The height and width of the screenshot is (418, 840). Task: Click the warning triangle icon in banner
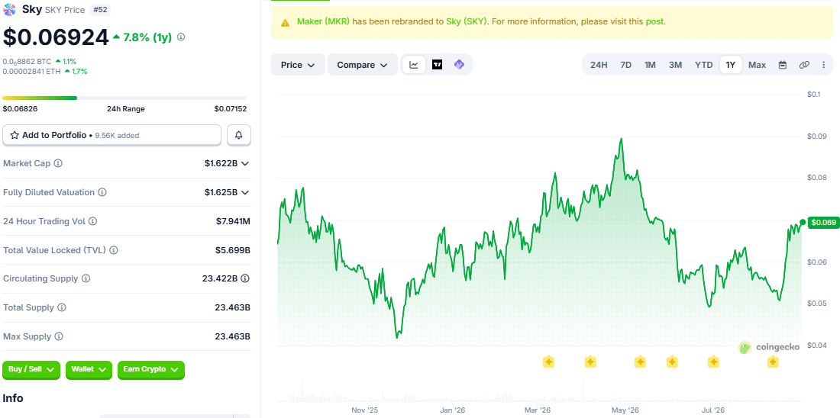[x=286, y=22]
